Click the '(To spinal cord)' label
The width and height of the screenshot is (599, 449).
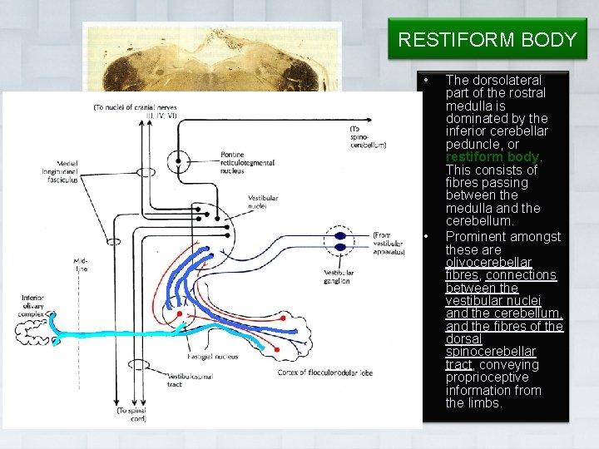[x=131, y=414]
